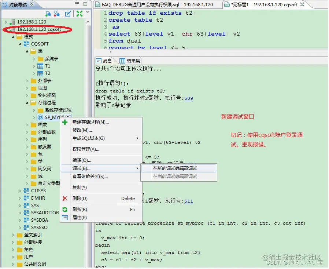Screen dimensions: 329x269
Task: Close the 对象导航 view tab
Action: pos(32,4)
